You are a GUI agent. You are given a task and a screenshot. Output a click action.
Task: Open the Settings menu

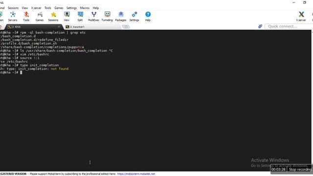(x=71, y=8)
